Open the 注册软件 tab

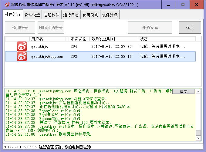[52, 15]
